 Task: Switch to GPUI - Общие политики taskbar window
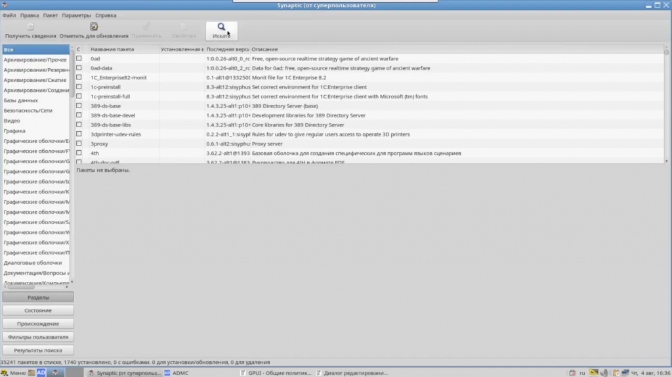[276, 372]
